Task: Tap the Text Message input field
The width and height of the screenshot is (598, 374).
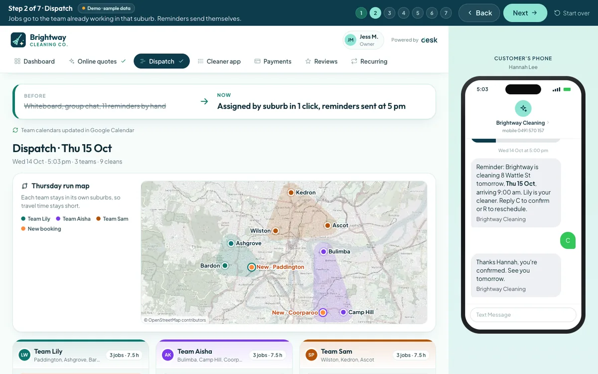Action: tap(523, 315)
